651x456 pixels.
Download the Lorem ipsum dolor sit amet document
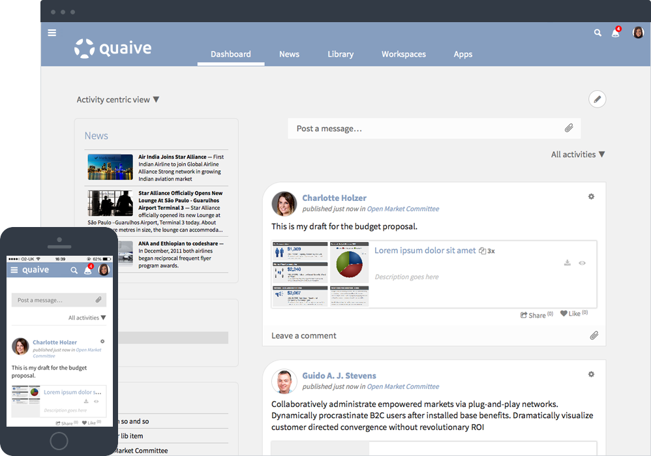tap(568, 263)
